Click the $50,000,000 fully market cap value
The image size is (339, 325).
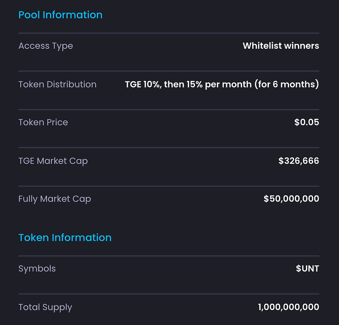click(291, 199)
